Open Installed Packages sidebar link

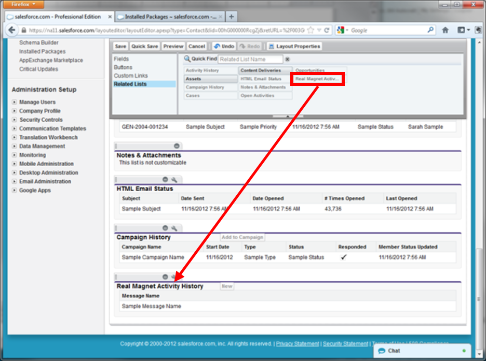coord(43,51)
